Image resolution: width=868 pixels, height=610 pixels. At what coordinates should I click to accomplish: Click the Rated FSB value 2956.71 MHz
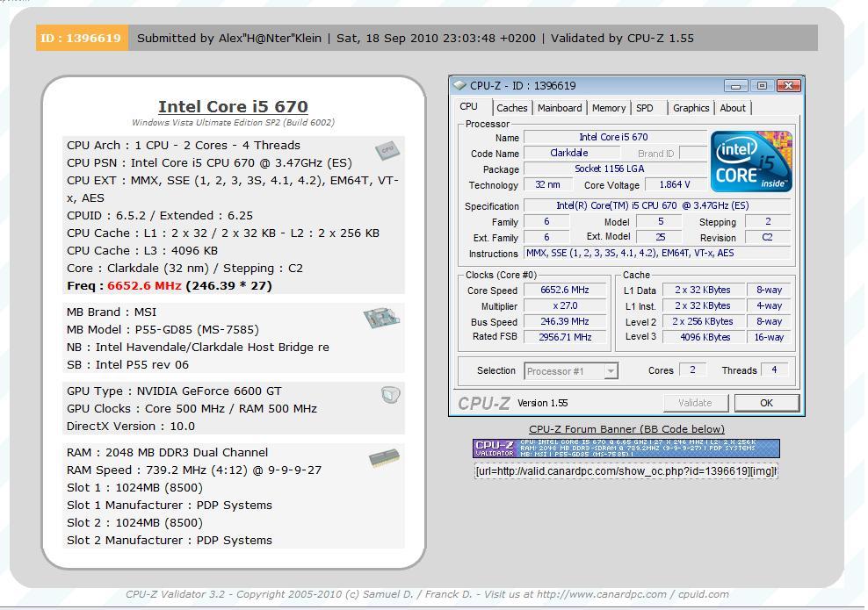565,337
